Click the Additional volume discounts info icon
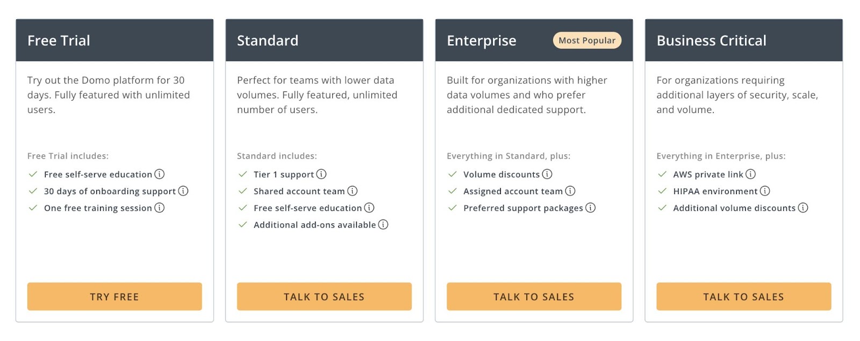The width and height of the screenshot is (860, 341). coord(804,208)
